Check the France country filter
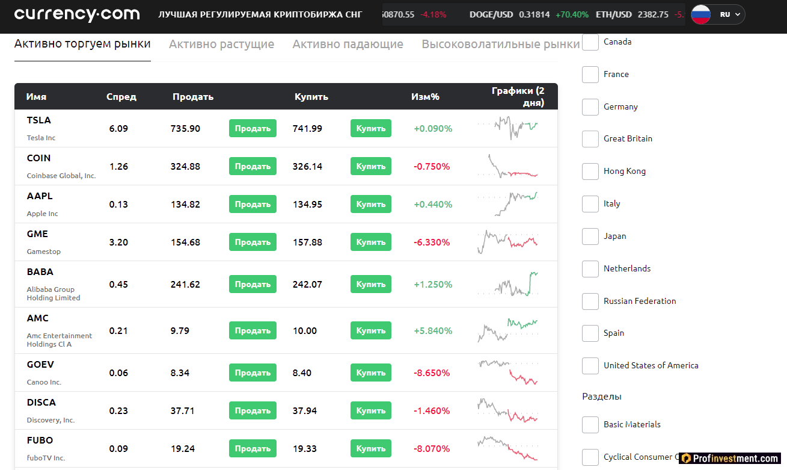Screen dimensions: 787x470 tap(590, 75)
